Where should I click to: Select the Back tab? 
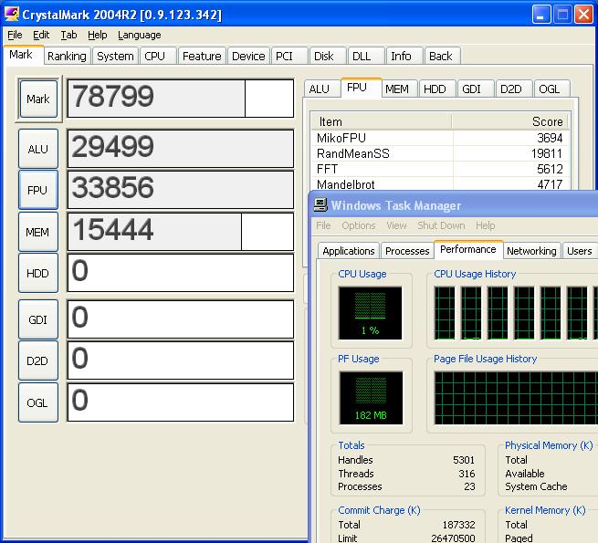coord(443,56)
